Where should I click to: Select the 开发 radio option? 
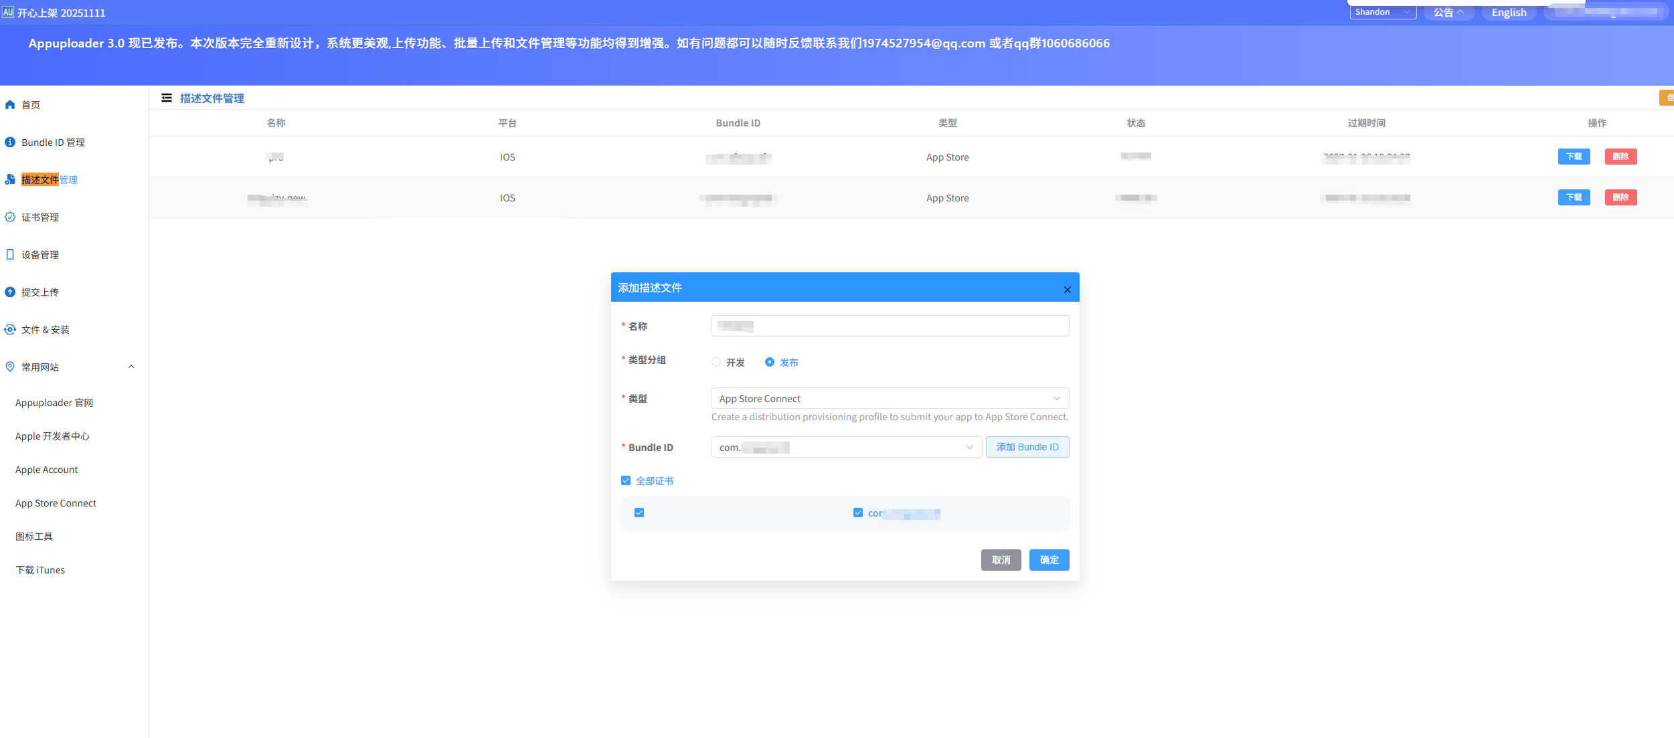point(716,362)
